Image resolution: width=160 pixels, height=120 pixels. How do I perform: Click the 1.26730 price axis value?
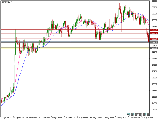pyautogui.click(x=154, y=71)
